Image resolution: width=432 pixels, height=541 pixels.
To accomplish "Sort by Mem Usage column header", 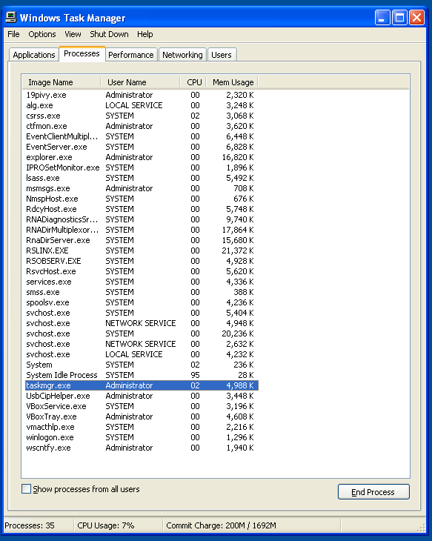I will (232, 82).
